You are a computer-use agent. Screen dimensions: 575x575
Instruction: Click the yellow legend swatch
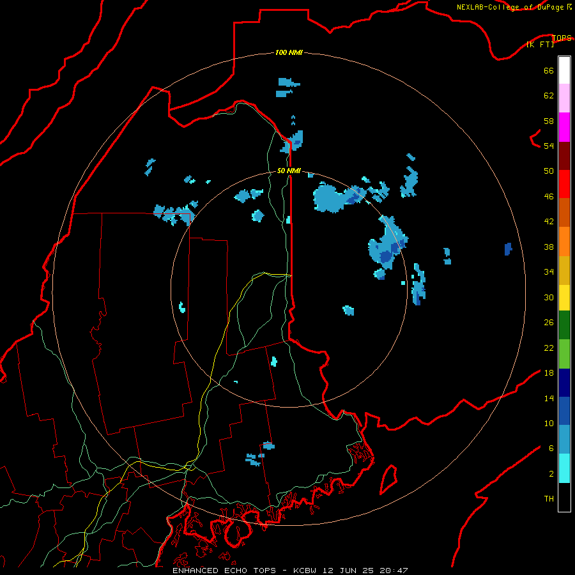click(x=564, y=297)
